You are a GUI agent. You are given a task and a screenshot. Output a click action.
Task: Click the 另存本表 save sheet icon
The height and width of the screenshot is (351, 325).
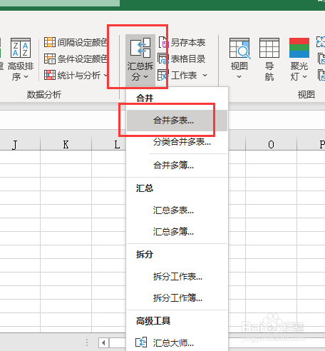[163, 42]
